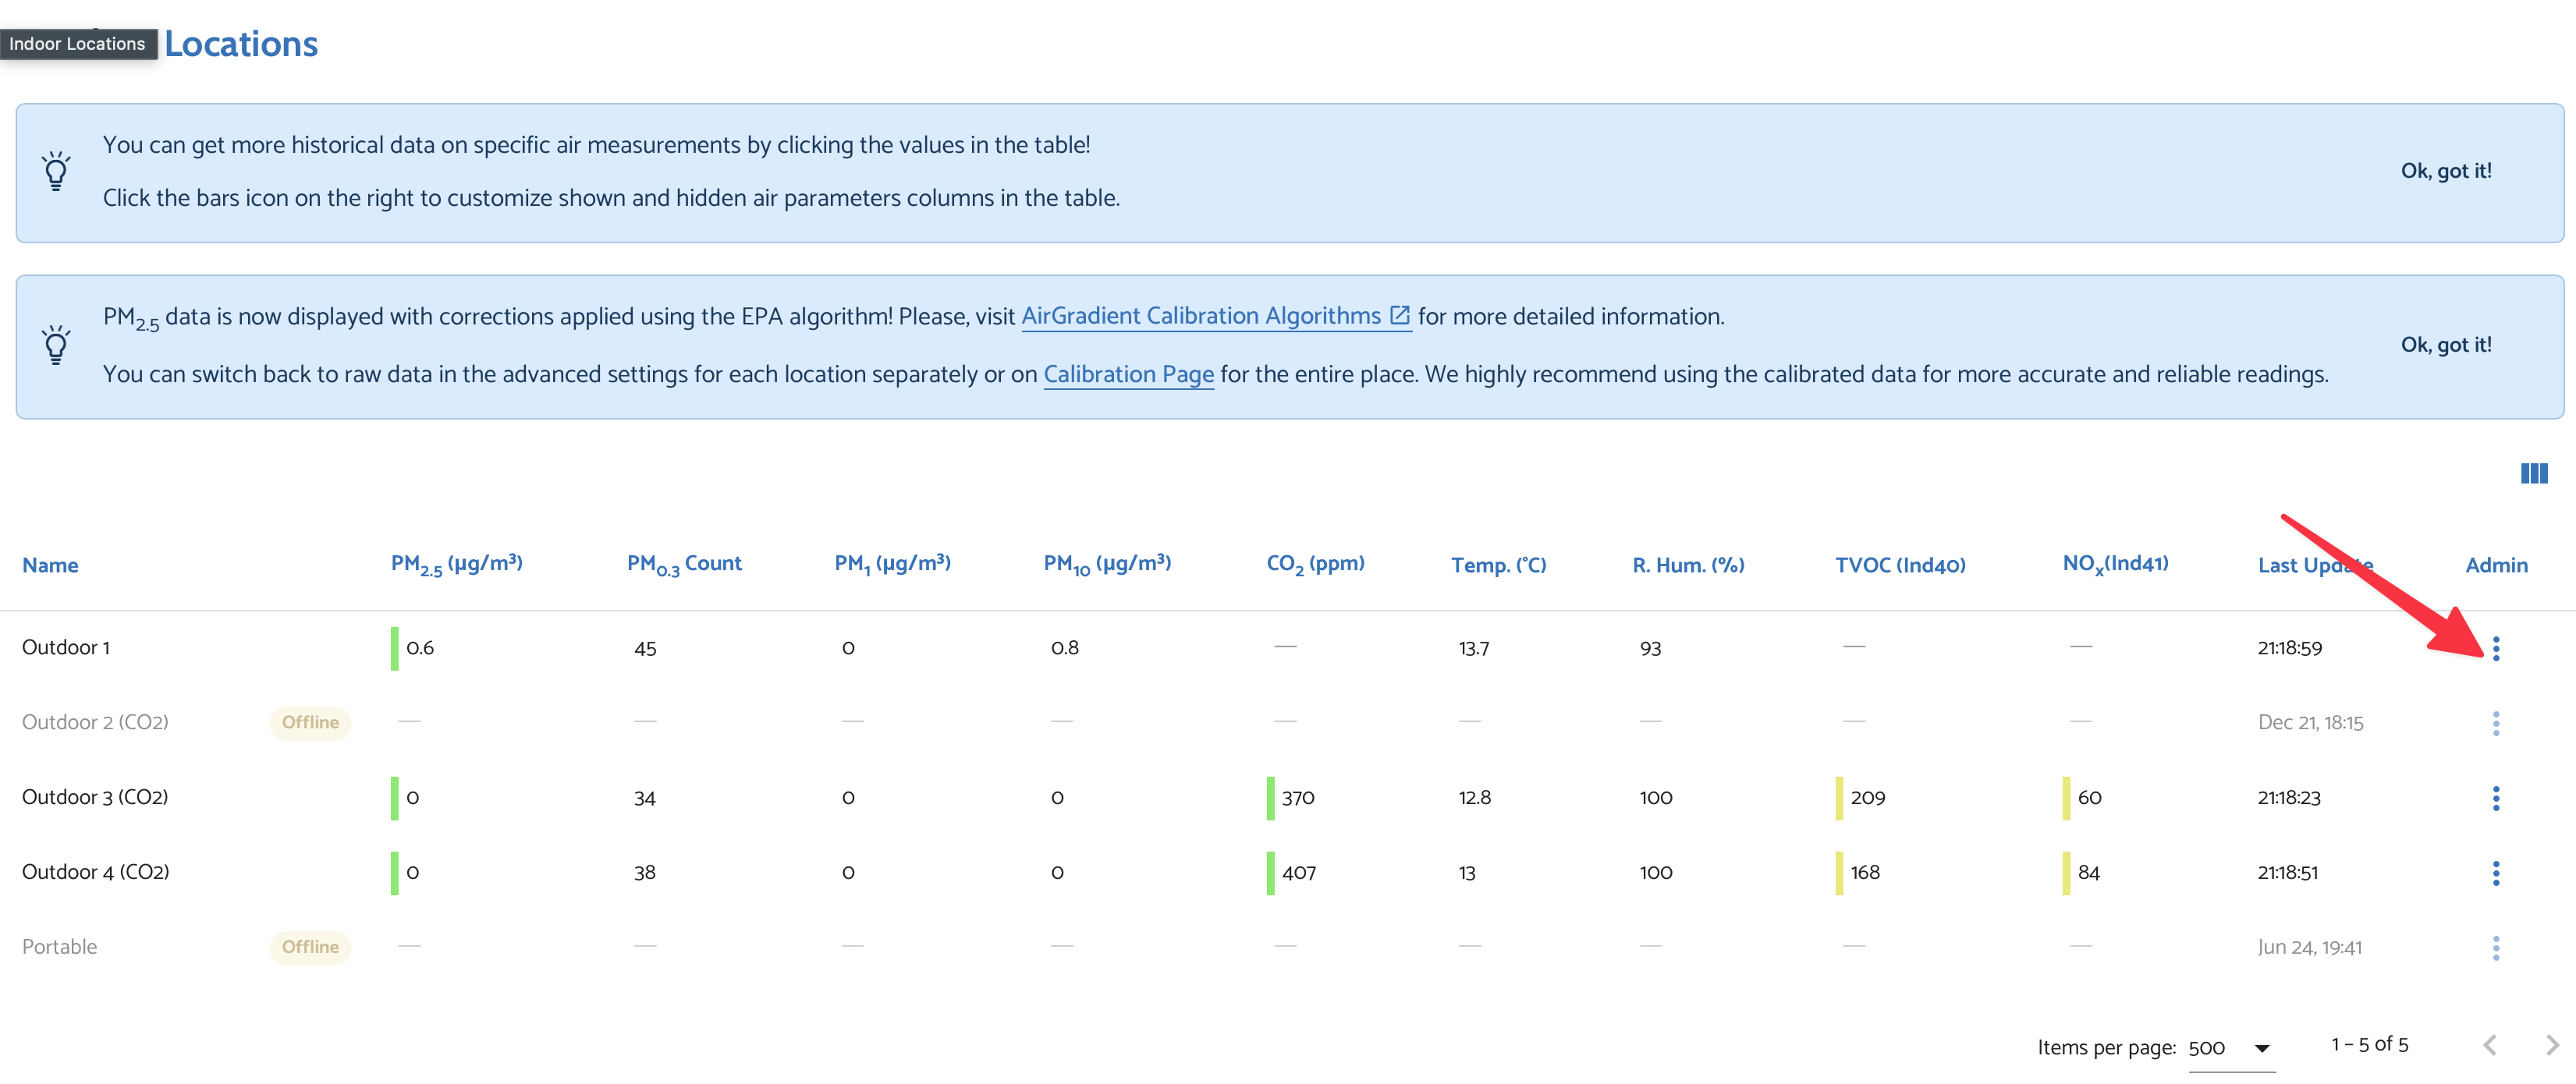Sort by TVOC (Ind40) column header
The width and height of the screenshot is (2576, 1084).
click(x=1899, y=565)
